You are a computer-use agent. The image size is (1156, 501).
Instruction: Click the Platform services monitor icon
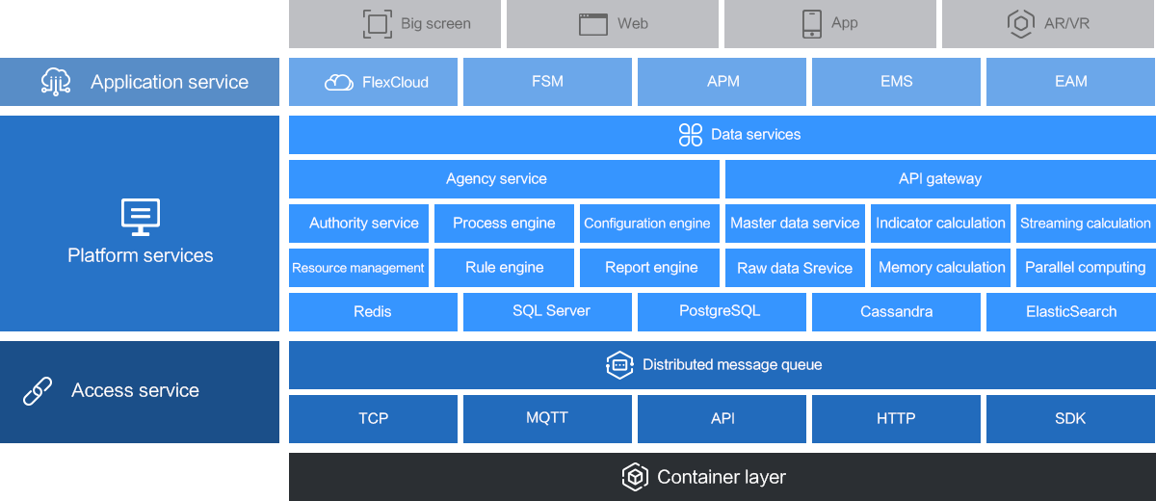[x=141, y=218]
